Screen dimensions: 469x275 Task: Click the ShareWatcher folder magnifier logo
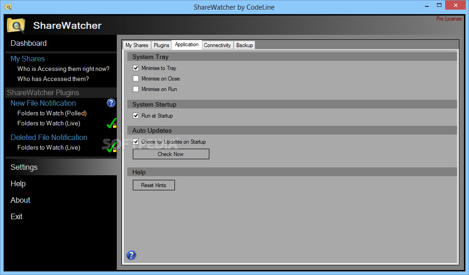[16, 26]
